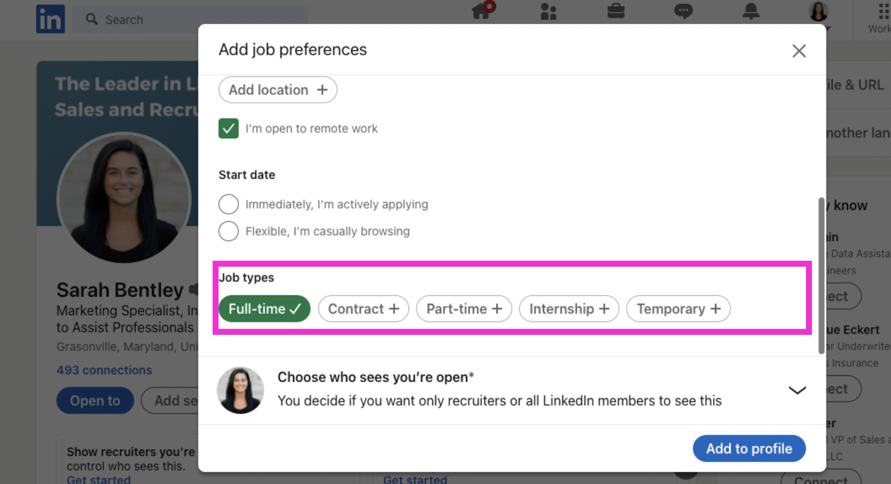Deselect the Full-time job type
Viewport: 891px width, 484px height.
pyautogui.click(x=265, y=309)
